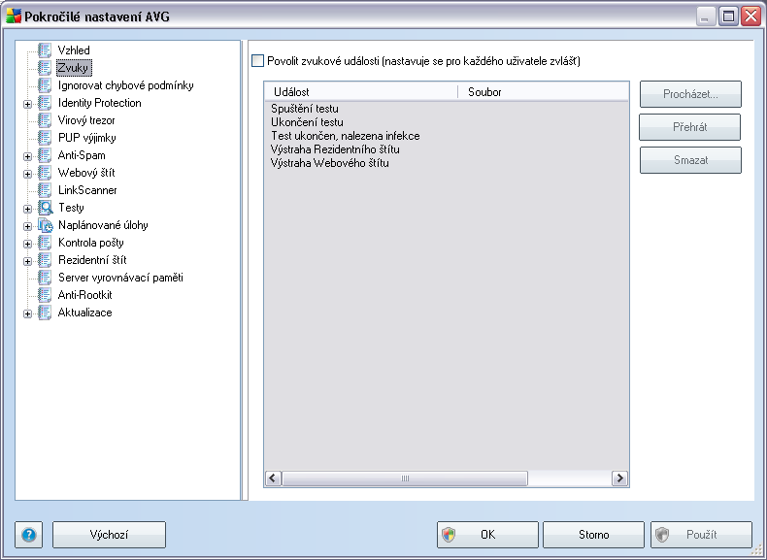Expand the Naplánované úlohy node

(x=27, y=226)
